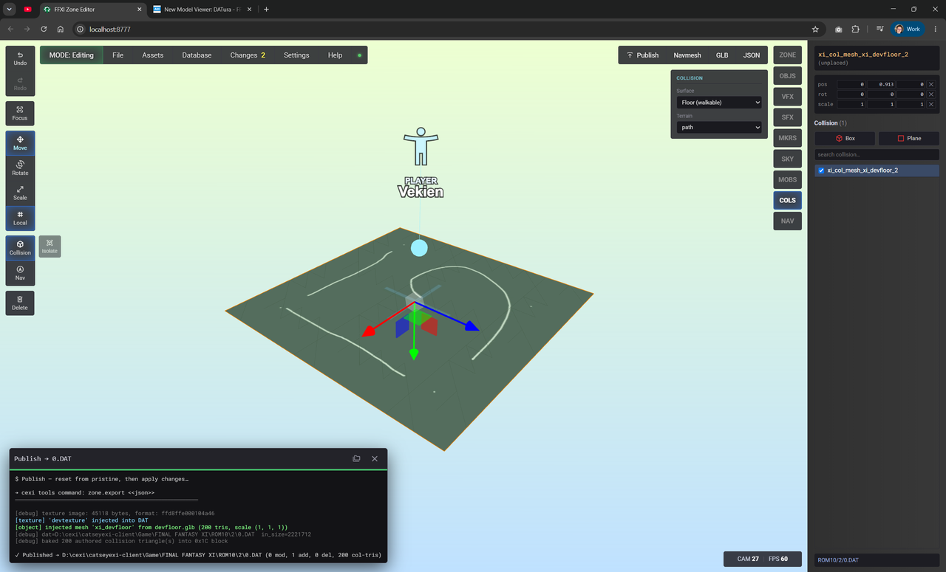Toggle the Collision overlay button
Viewport: 946px width, 572px height.
[x=20, y=248]
